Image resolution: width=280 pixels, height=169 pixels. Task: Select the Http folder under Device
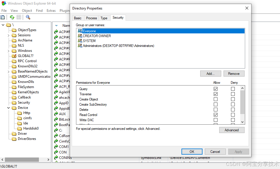coord(20,113)
